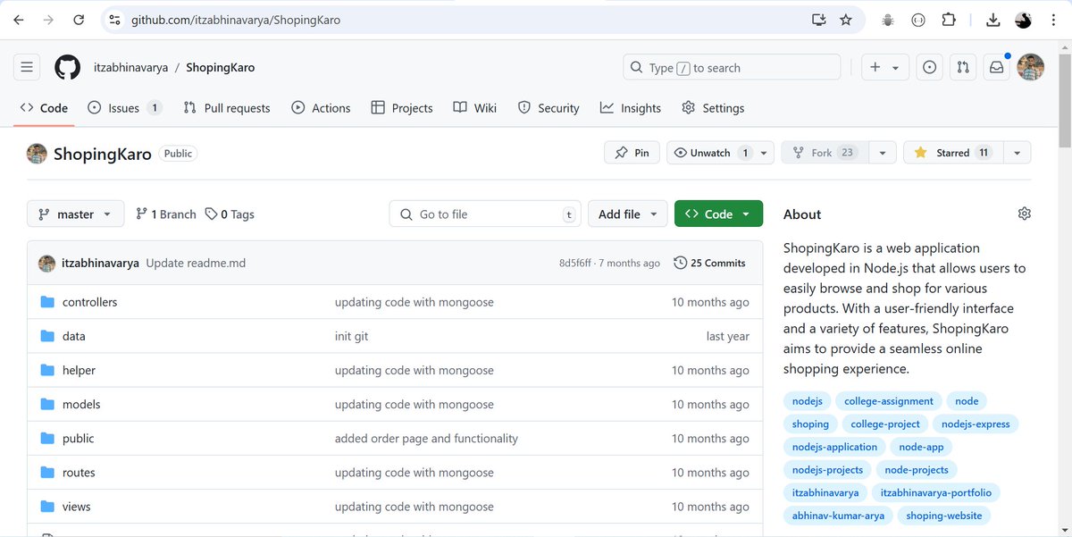Screen dimensions: 1072x537
Task: Click the browser address bar URL
Action: (x=236, y=20)
